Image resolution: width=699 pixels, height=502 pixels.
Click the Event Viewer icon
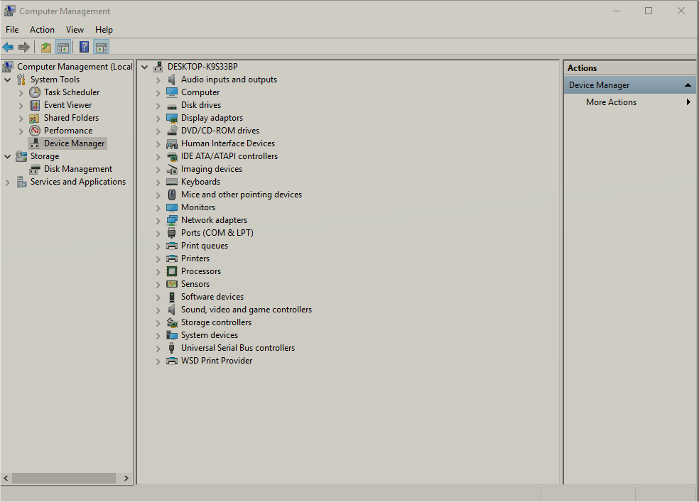click(35, 105)
